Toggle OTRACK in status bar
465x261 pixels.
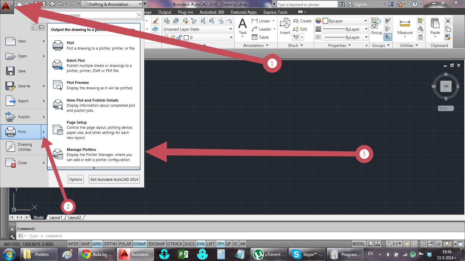click(175, 244)
